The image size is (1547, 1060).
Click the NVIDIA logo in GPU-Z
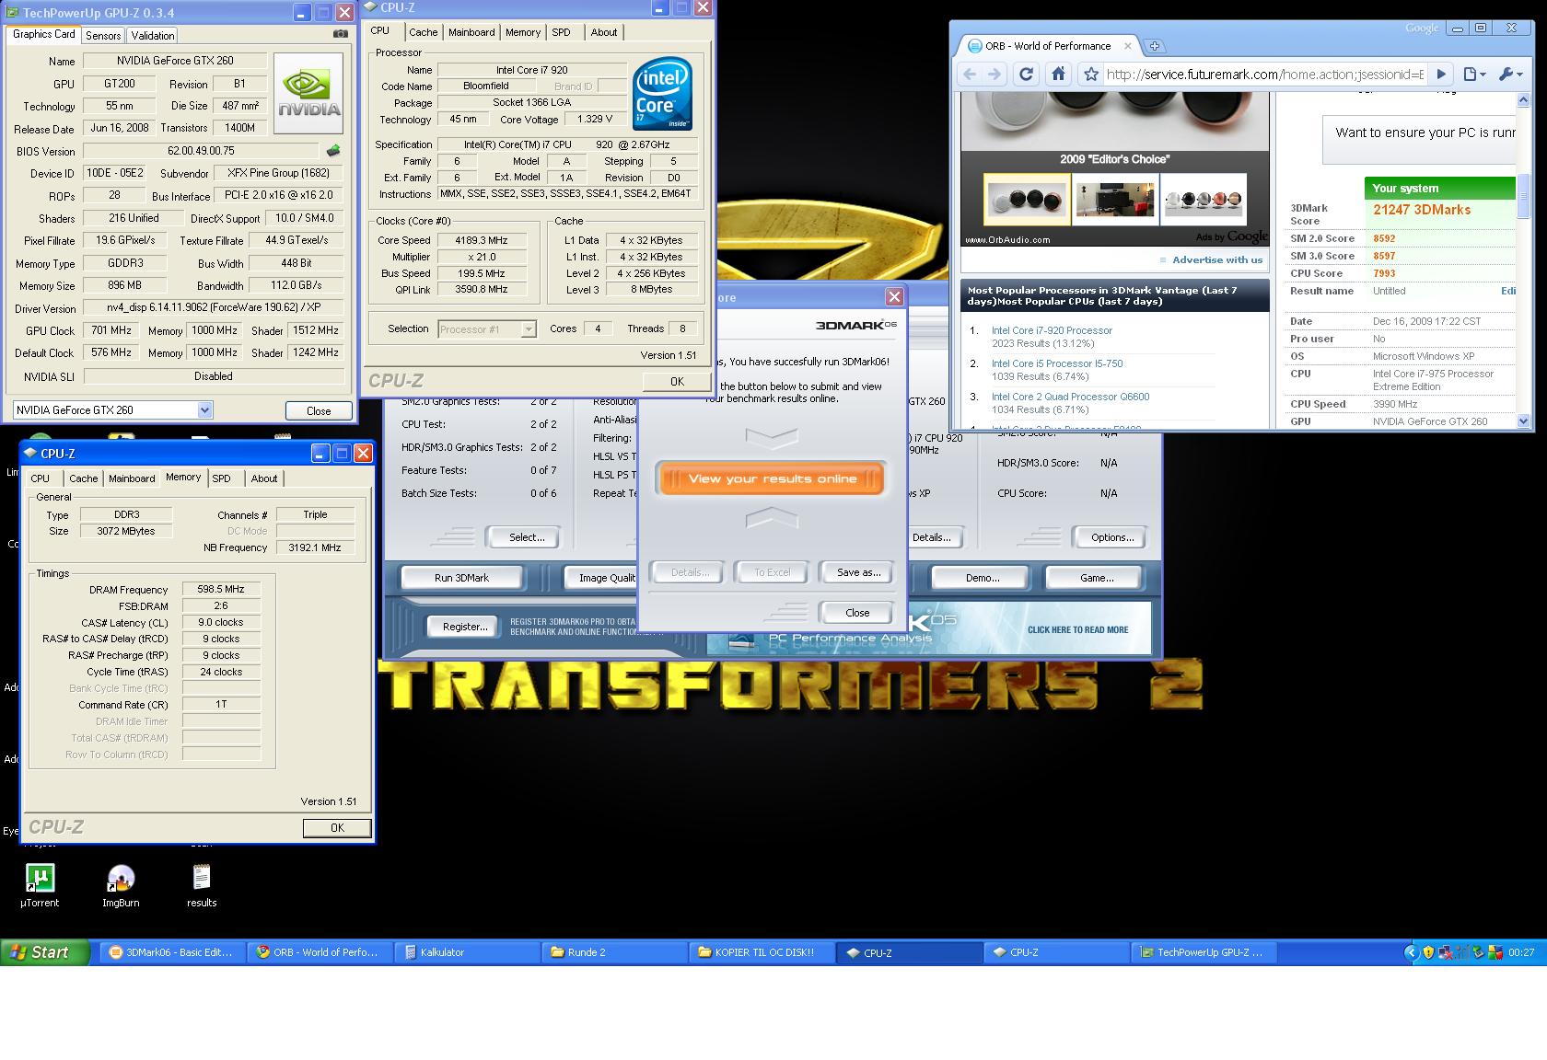(x=308, y=93)
